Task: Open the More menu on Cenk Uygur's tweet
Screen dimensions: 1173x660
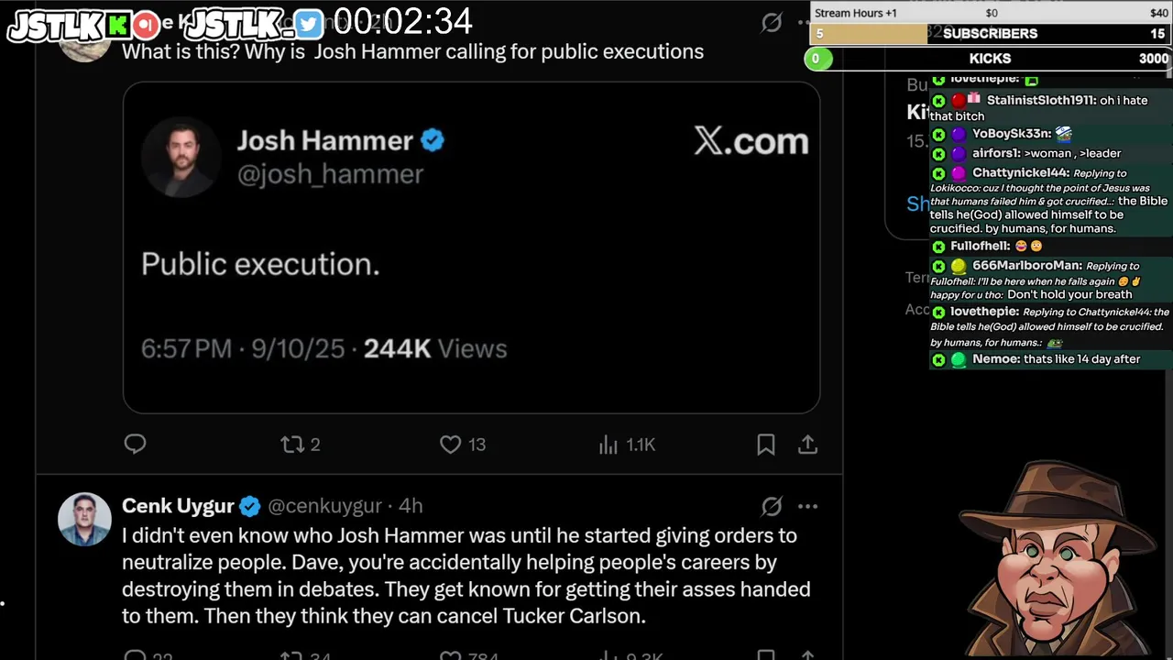Action: tap(807, 506)
